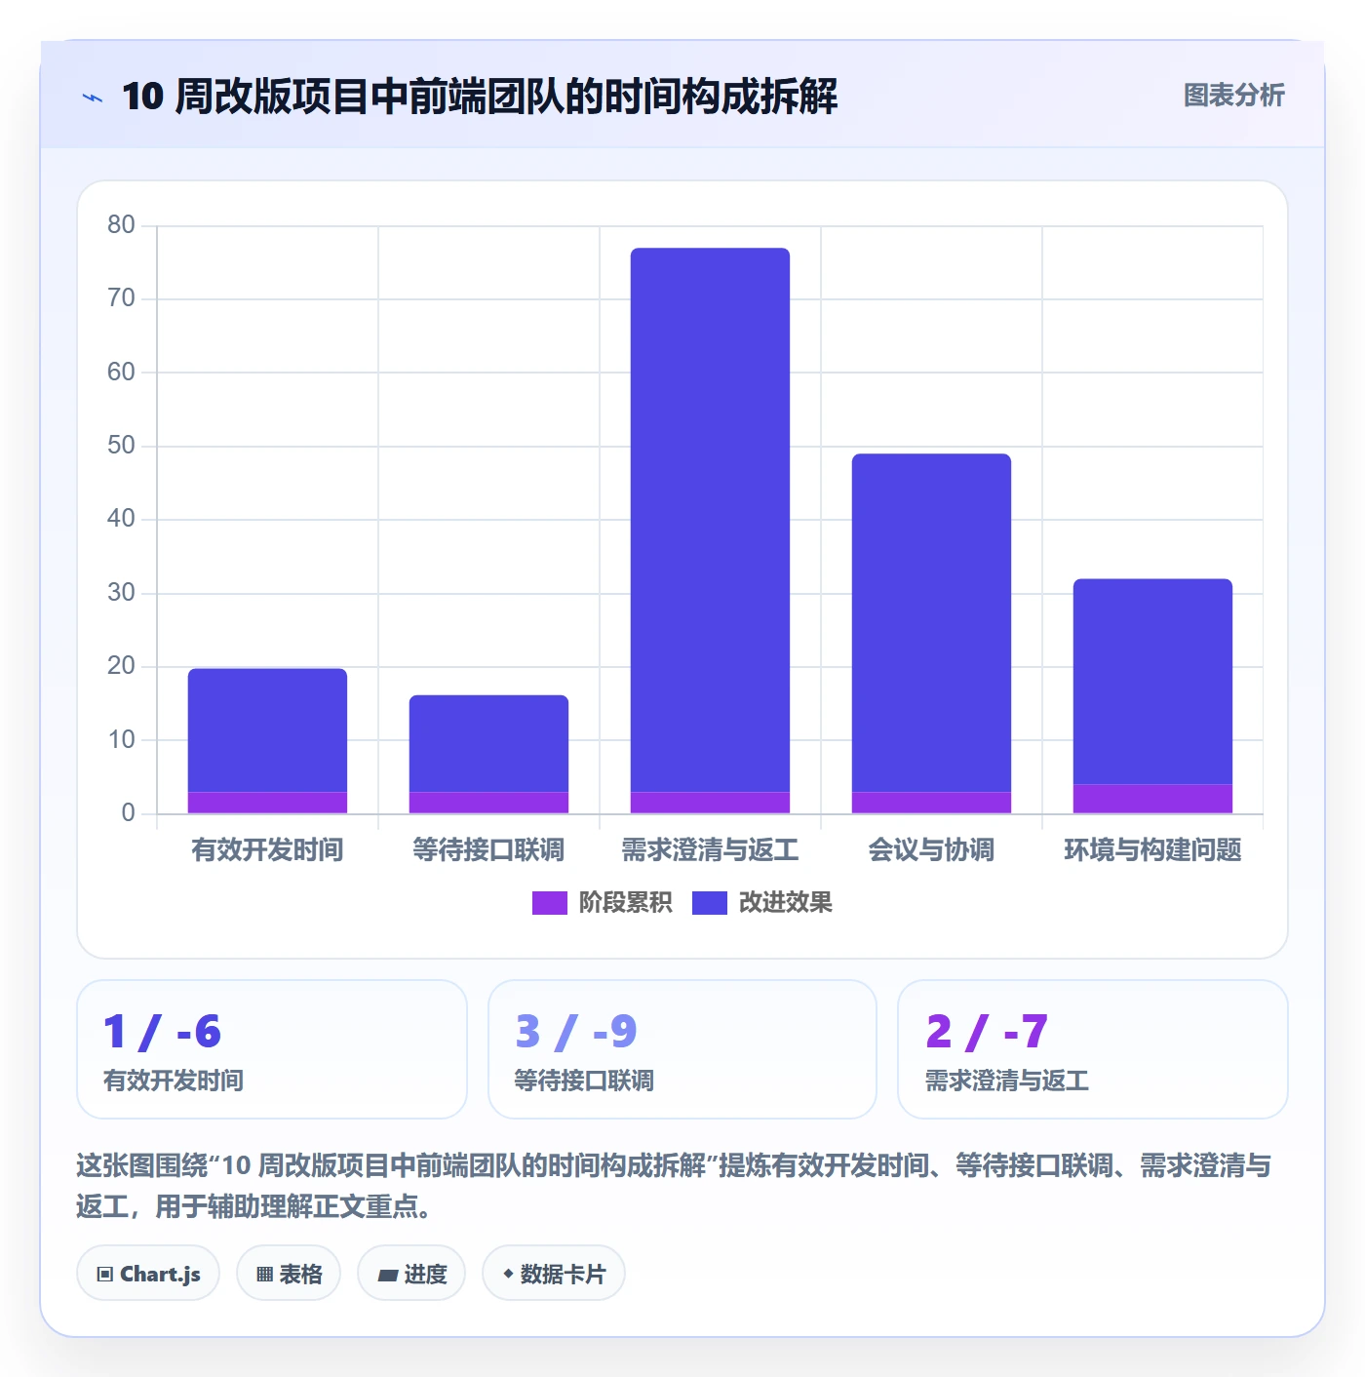Click the y-axis value 80

click(x=121, y=225)
